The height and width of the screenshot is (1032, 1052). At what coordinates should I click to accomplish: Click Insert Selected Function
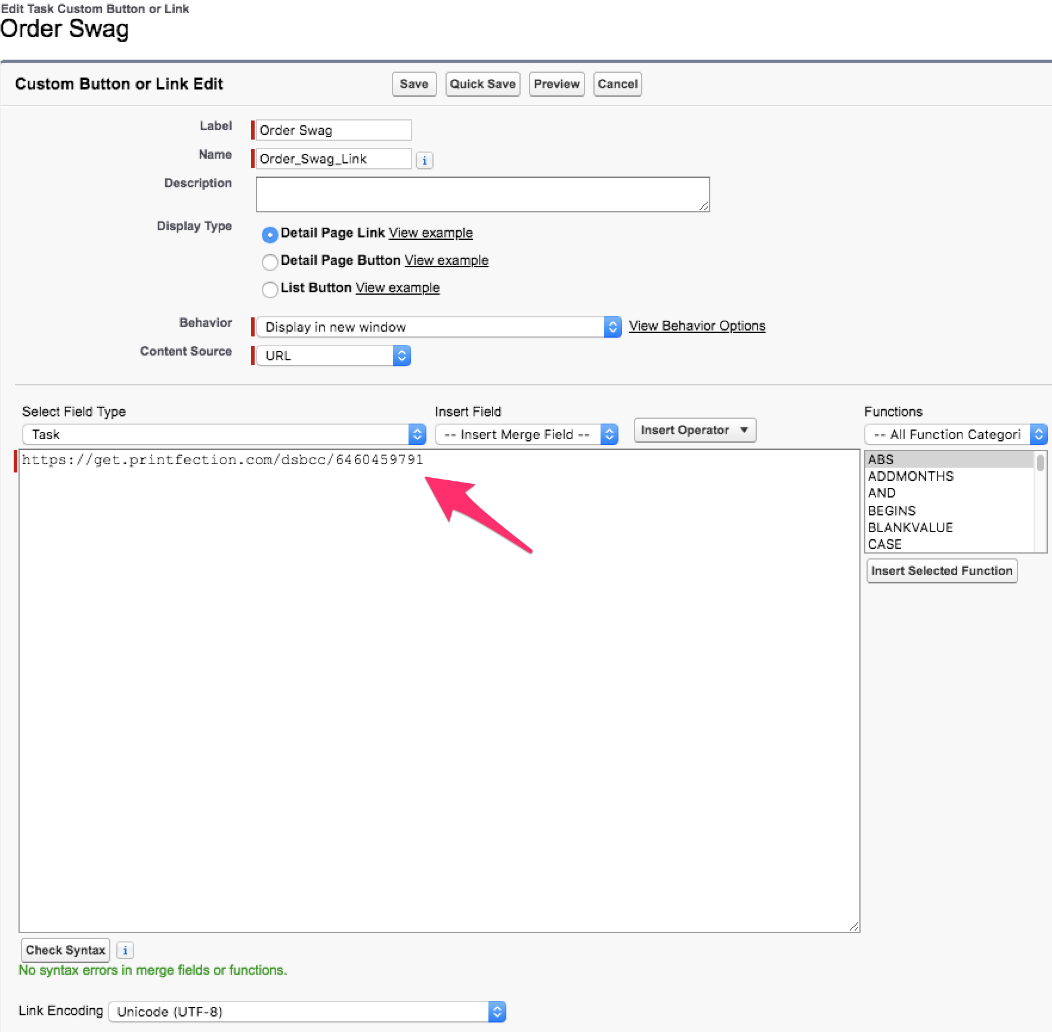(x=941, y=570)
